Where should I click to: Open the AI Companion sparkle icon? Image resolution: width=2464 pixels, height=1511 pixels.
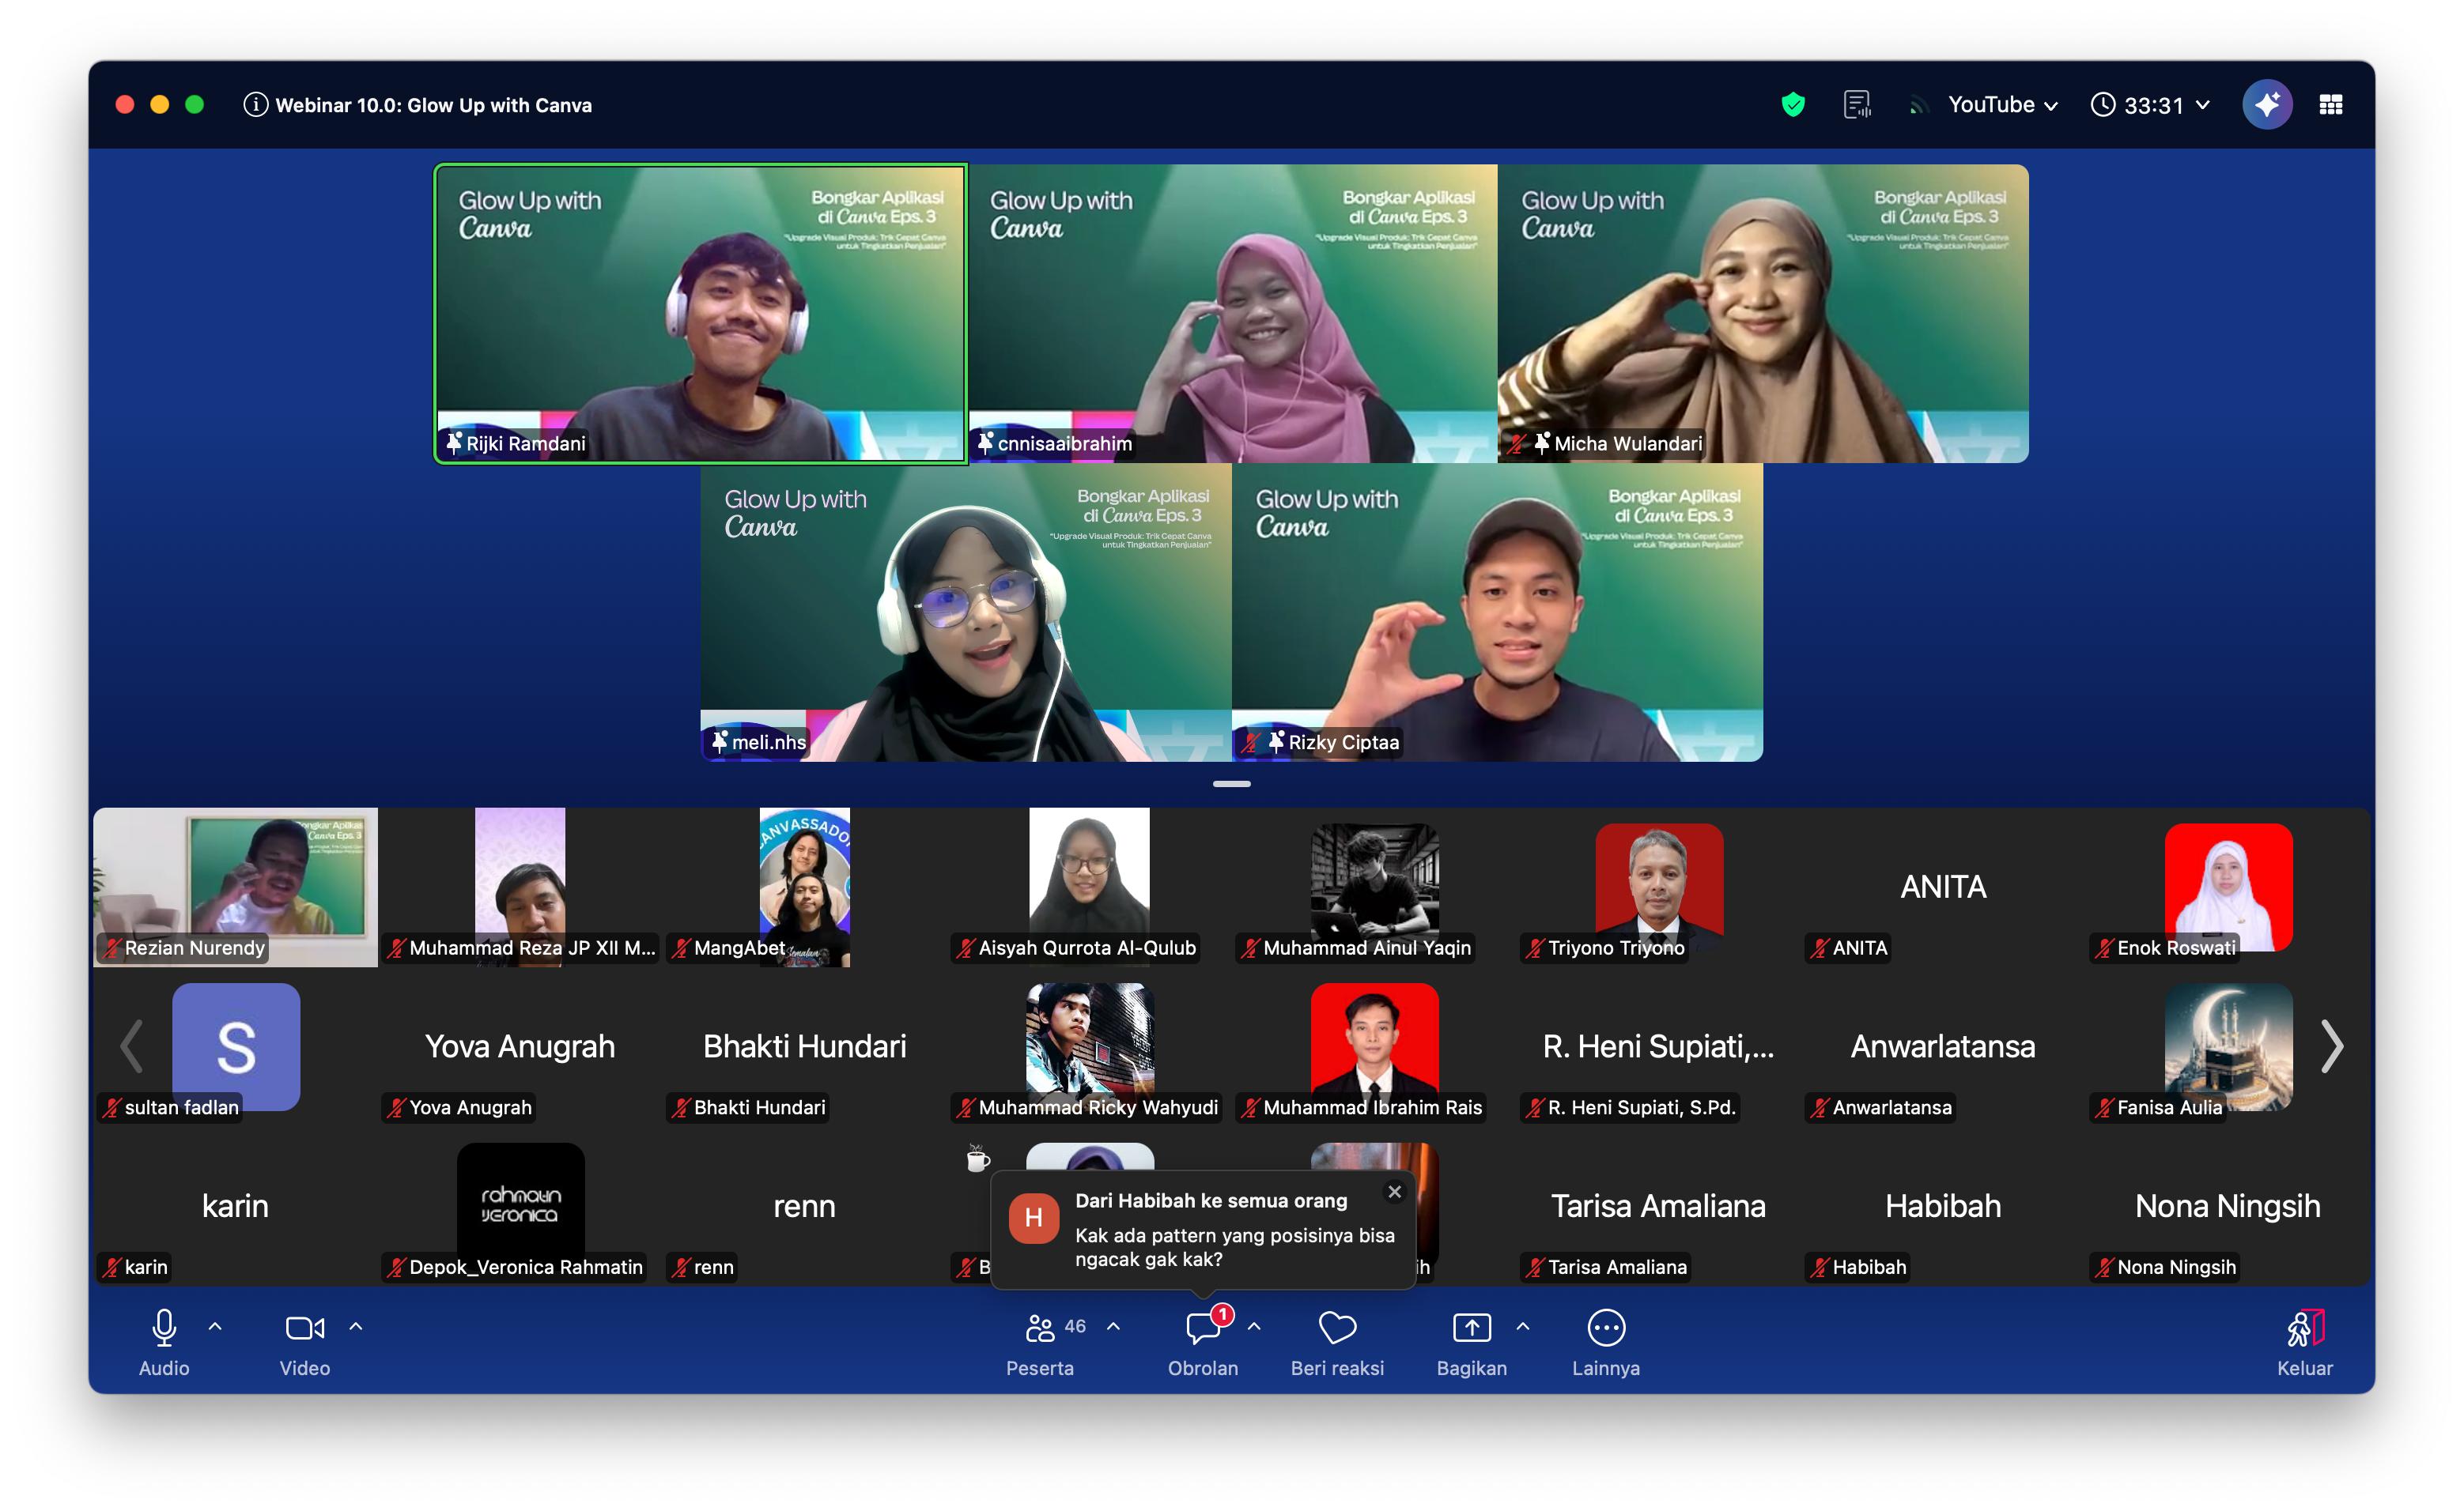click(2266, 105)
